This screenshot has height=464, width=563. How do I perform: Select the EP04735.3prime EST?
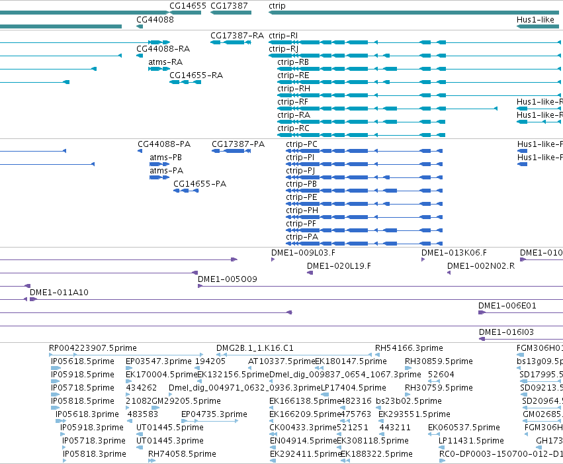[210, 421]
